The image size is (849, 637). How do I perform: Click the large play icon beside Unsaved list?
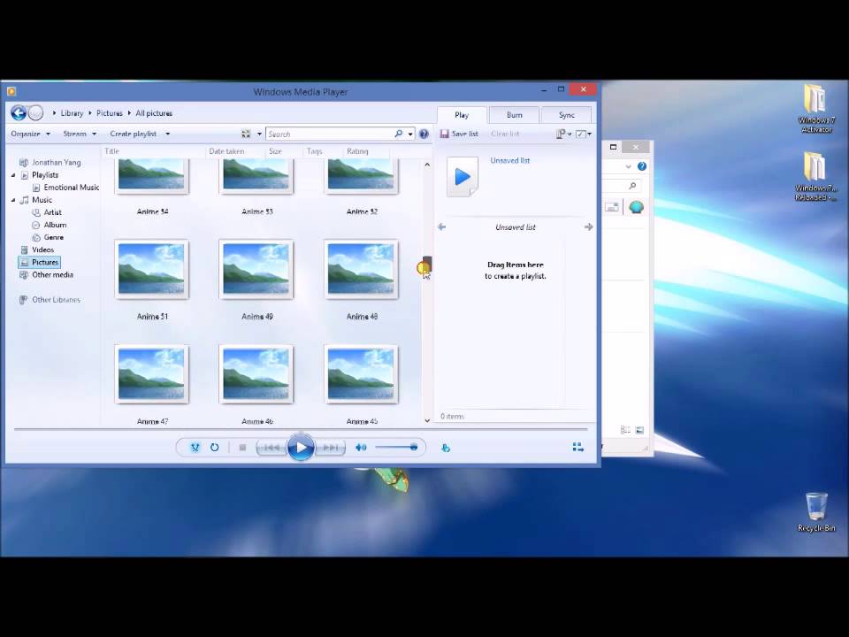[x=463, y=177]
